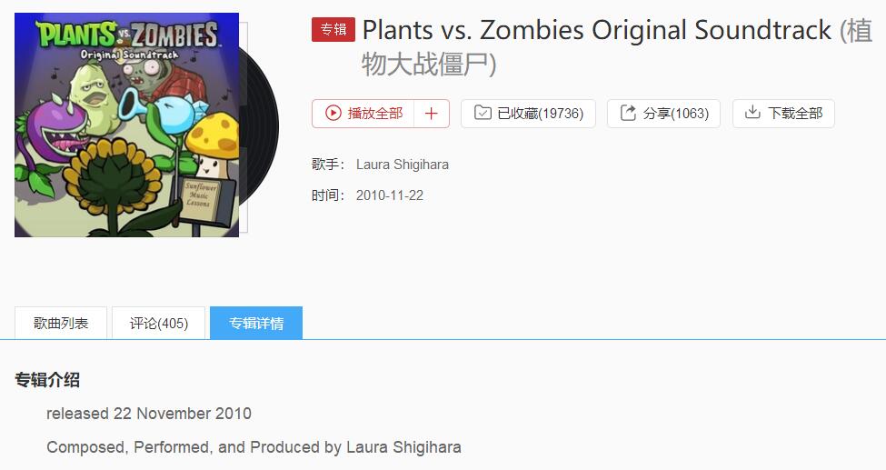Open the 评论(405) comments tab
The width and height of the screenshot is (886, 470).
coord(159,323)
